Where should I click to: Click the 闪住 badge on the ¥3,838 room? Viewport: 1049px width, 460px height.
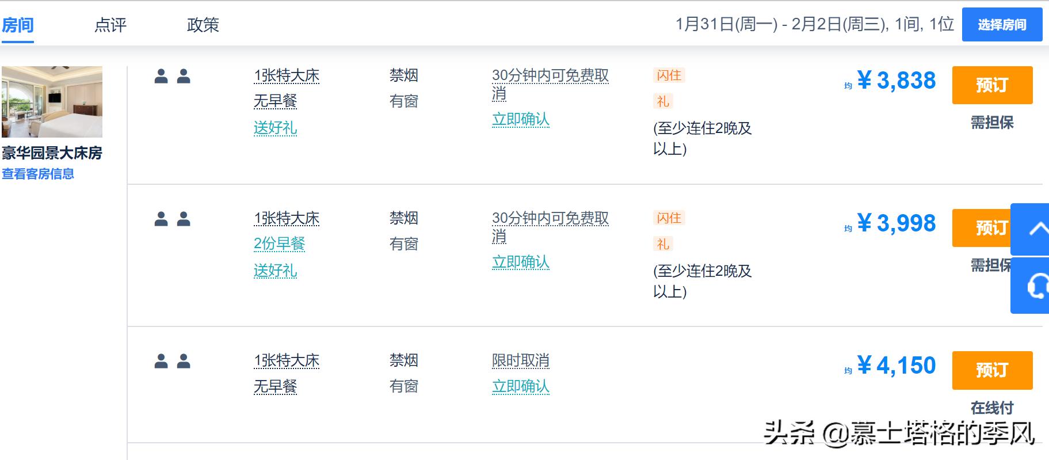tap(667, 75)
